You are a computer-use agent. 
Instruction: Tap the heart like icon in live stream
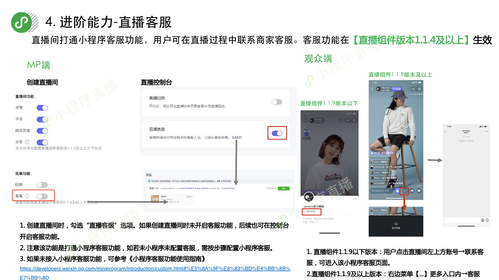pyautogui.click(x=419, y=191)
